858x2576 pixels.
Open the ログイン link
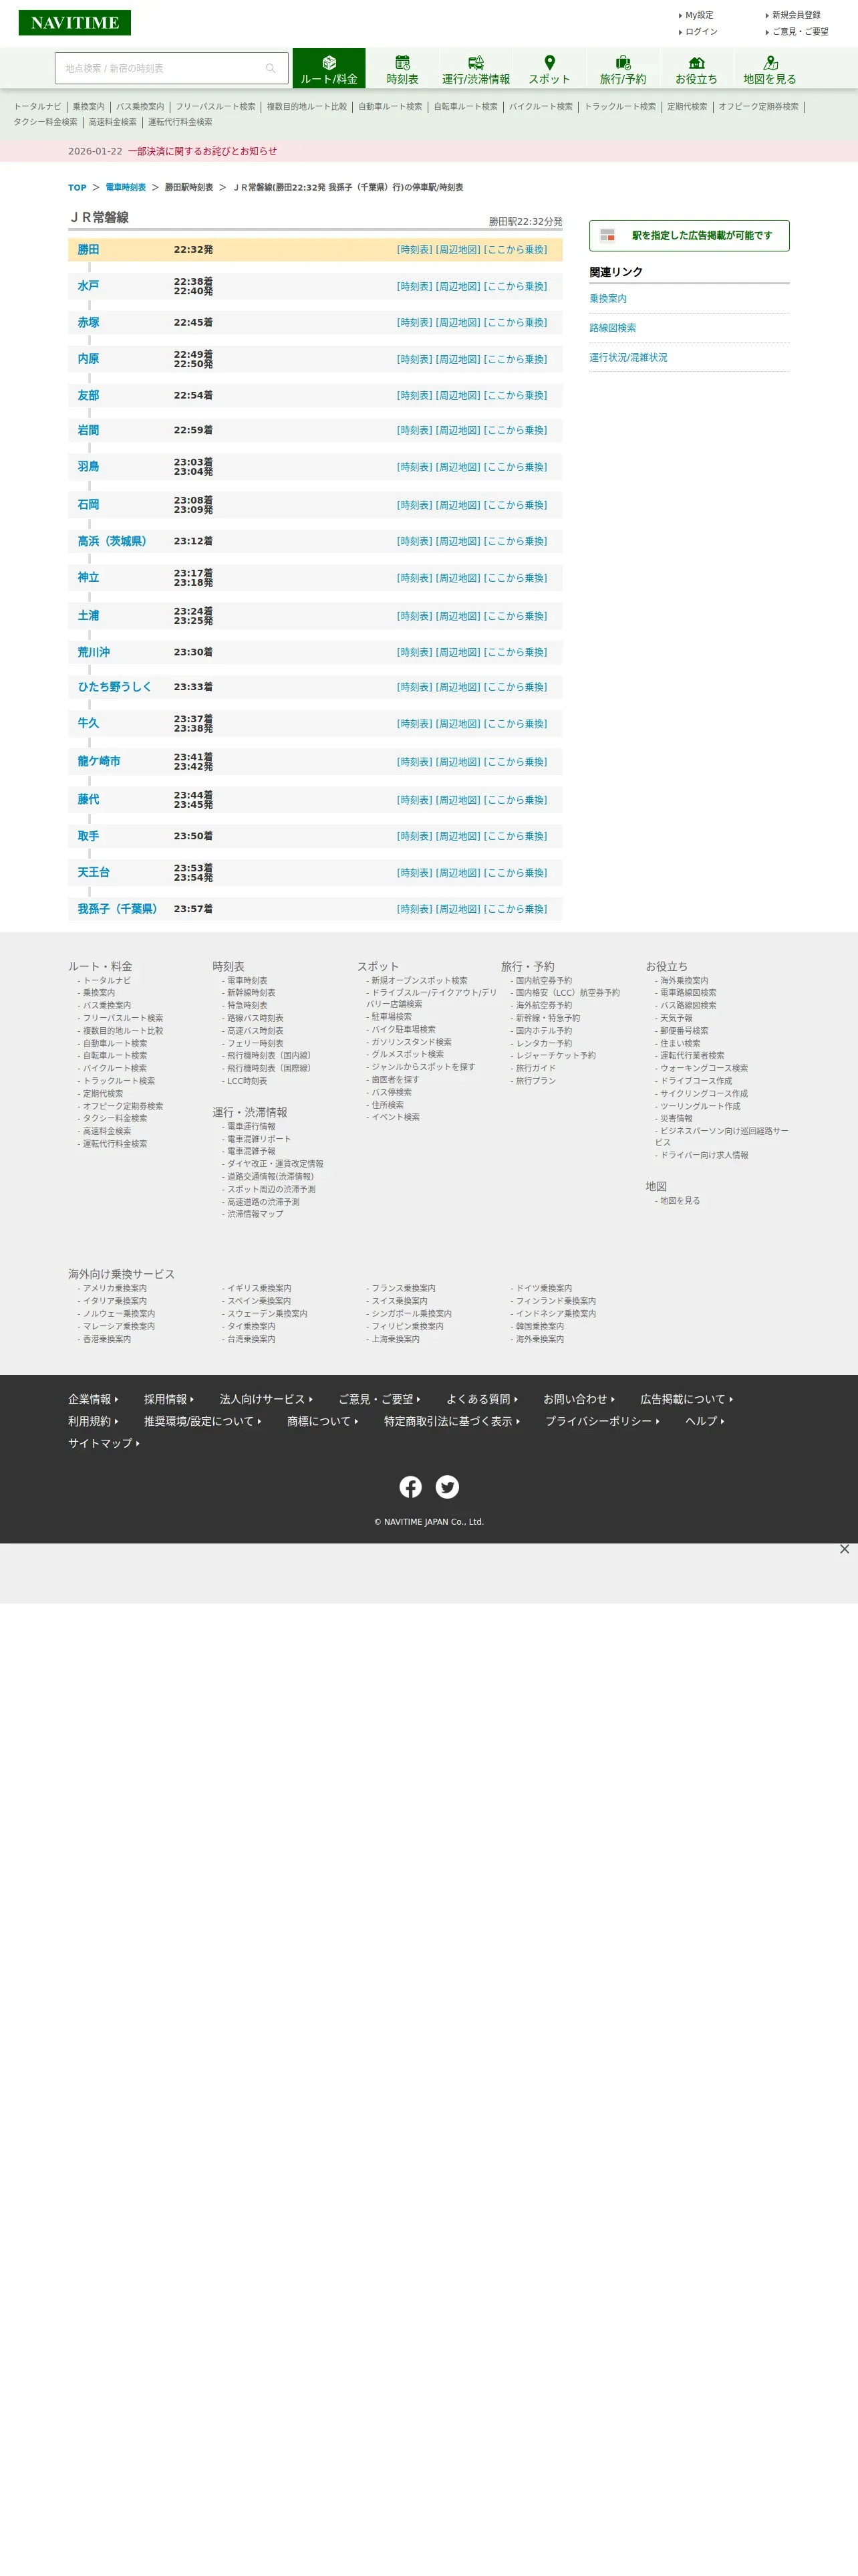[701, 32]
